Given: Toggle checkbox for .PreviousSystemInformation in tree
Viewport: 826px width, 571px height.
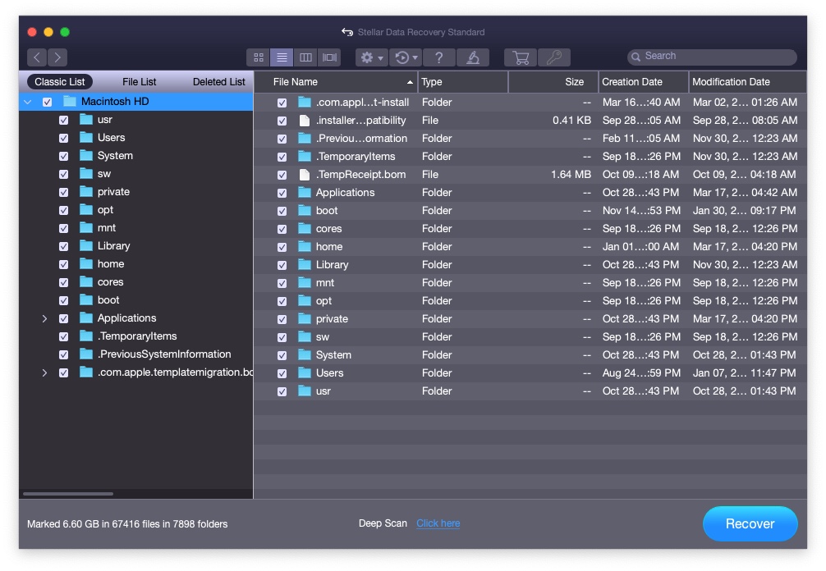Looking at the screenshot, I should pyautogui.click(x=64, y=354).
